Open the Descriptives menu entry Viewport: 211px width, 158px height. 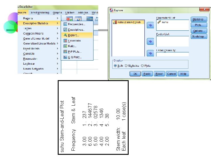[x=77, y=30]
